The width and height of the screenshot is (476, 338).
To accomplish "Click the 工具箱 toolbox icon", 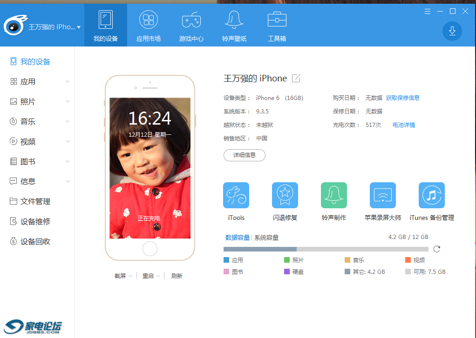I will pos(277,20).
